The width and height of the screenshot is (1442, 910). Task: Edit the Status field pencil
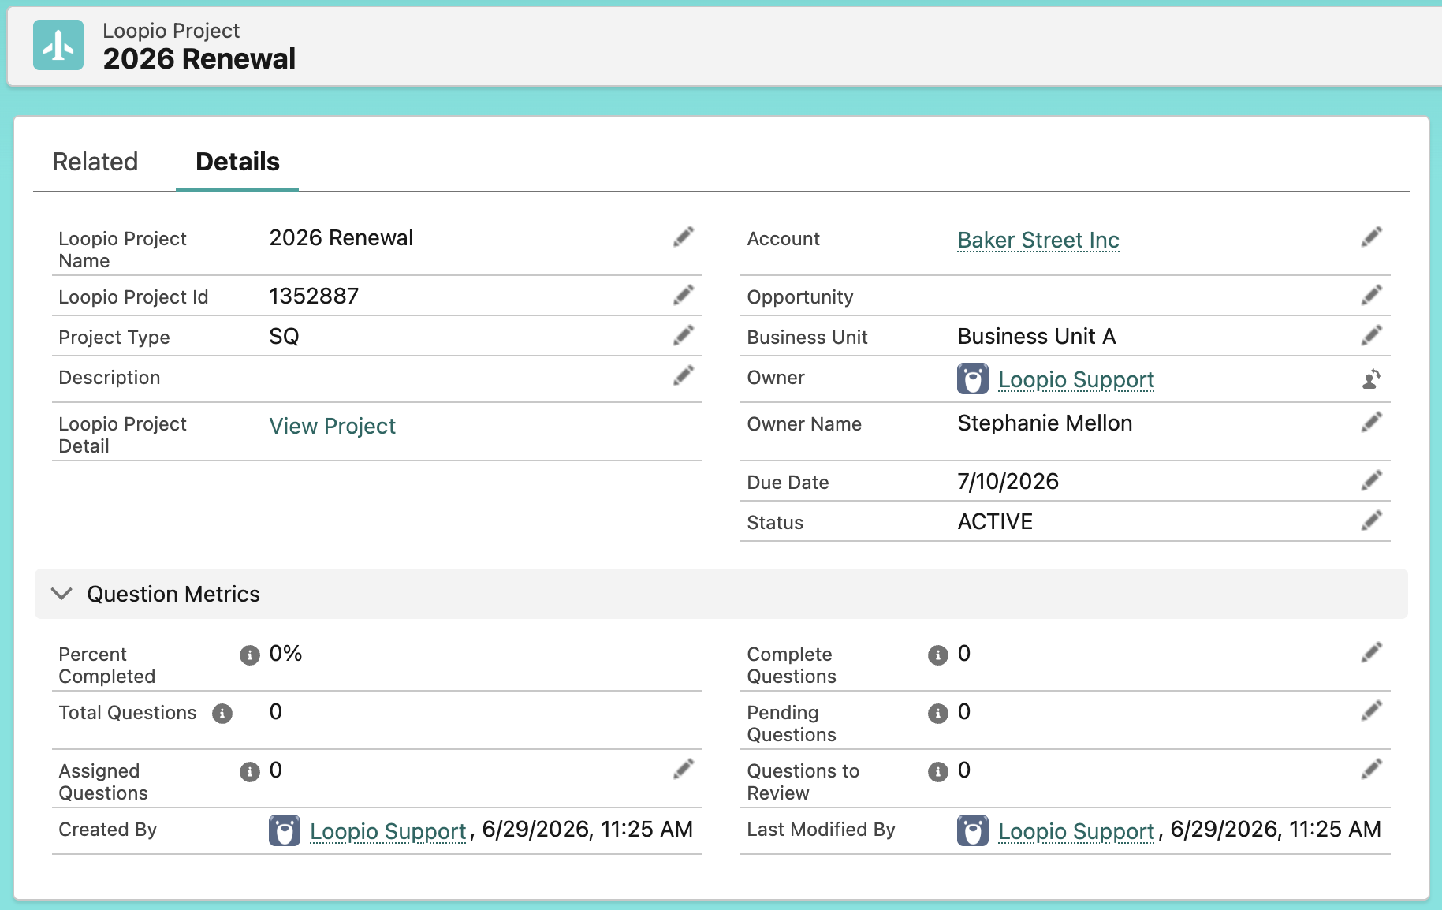(x=1371, y=520)
